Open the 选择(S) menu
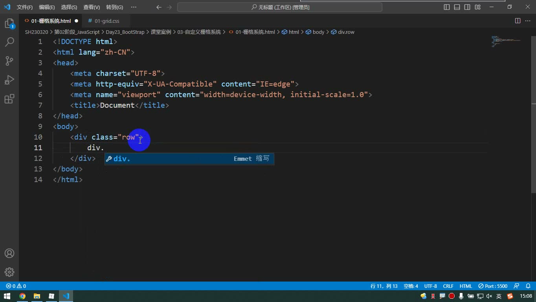The height and width of the screenshot is (302, 536). click(69, 7)
